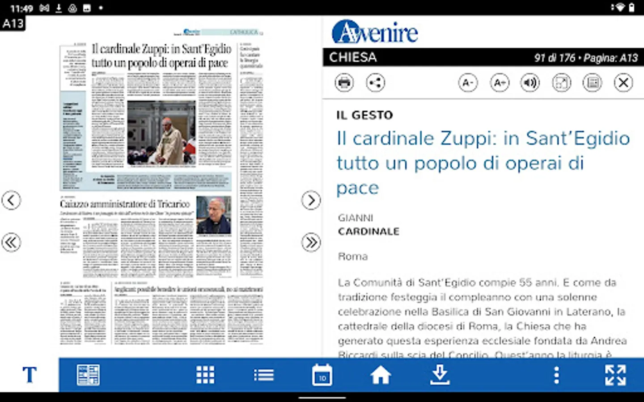Decrease text size with A- button
This screenshot has width=644, height=402.
(468, 83)
